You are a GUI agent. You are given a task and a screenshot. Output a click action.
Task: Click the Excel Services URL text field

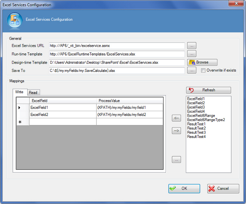[117, 46]
